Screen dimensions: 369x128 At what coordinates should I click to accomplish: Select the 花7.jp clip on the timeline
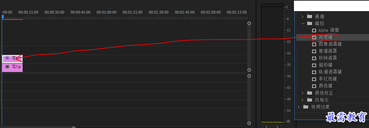coord(12,68)
